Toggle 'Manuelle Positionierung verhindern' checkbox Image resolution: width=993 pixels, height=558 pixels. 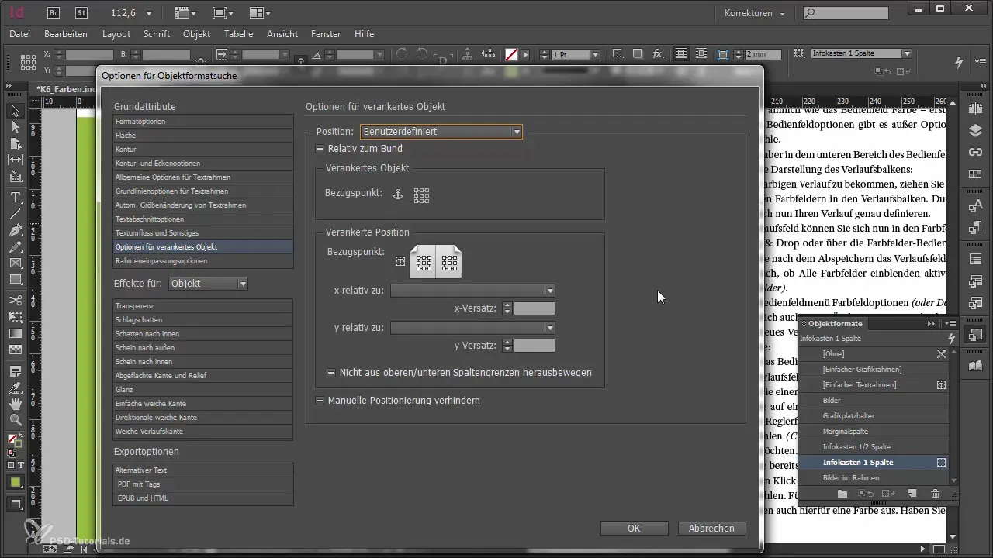point(319,401)
